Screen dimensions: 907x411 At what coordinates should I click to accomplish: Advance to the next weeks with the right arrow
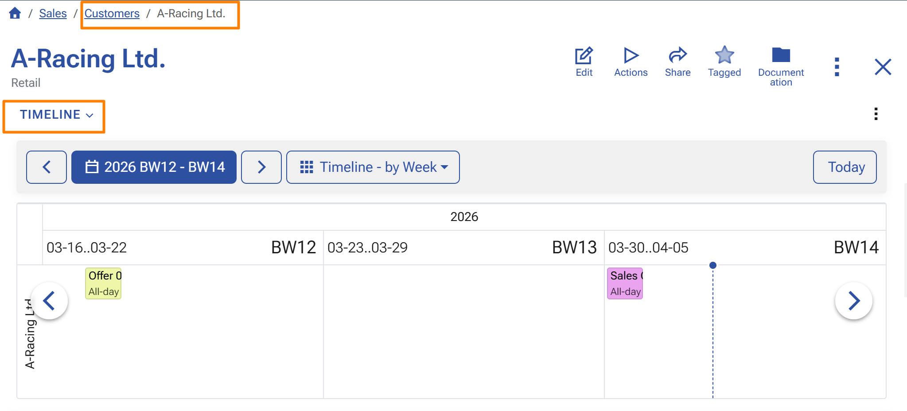261,167
